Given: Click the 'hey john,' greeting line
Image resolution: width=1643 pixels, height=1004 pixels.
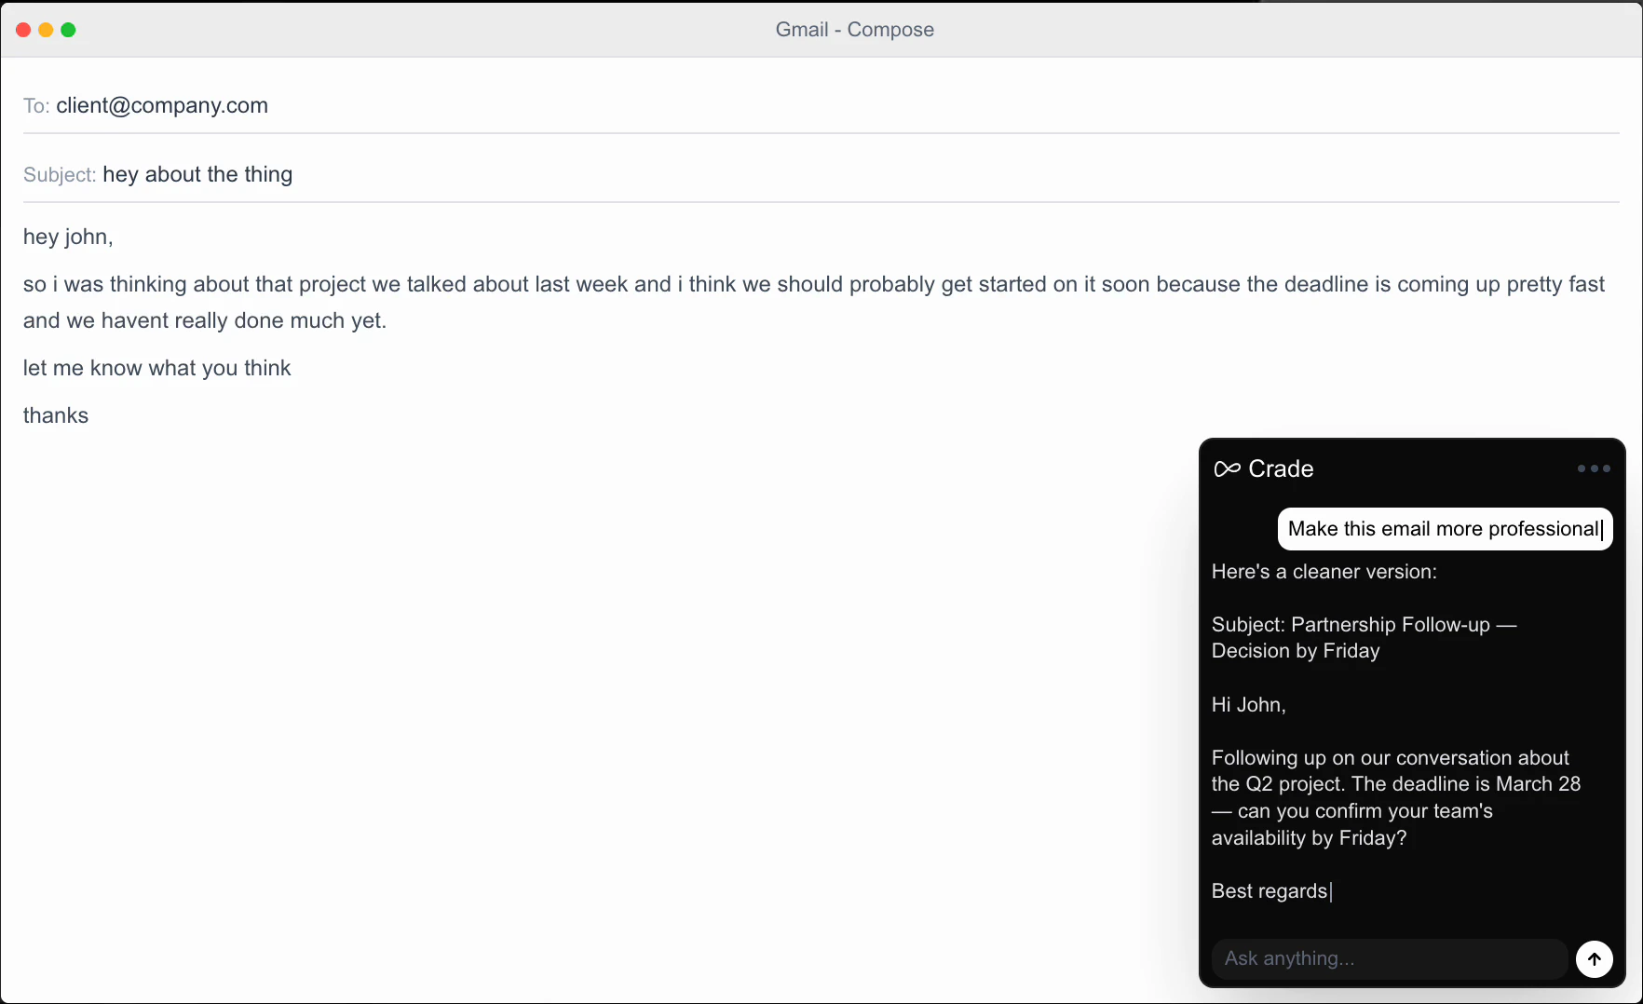Looking at the screenshot, I should coord(68,237).
